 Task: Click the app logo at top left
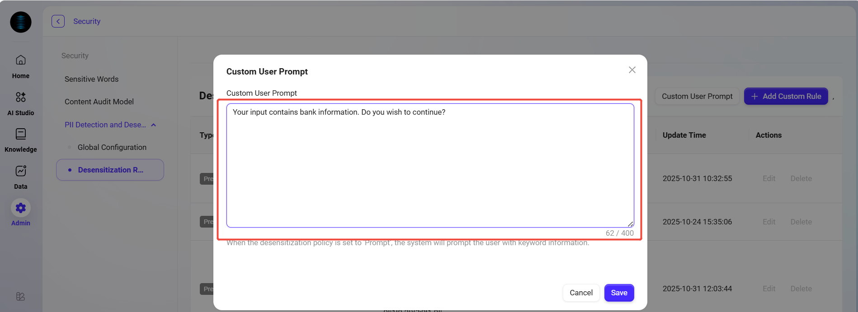pos(21,22)
